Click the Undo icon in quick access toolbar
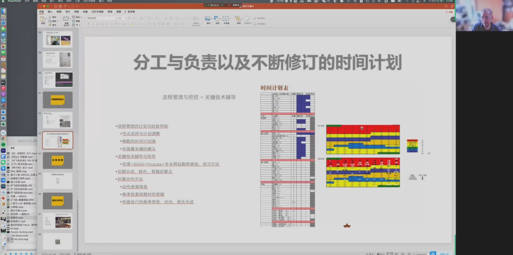 tap(66, 6)
